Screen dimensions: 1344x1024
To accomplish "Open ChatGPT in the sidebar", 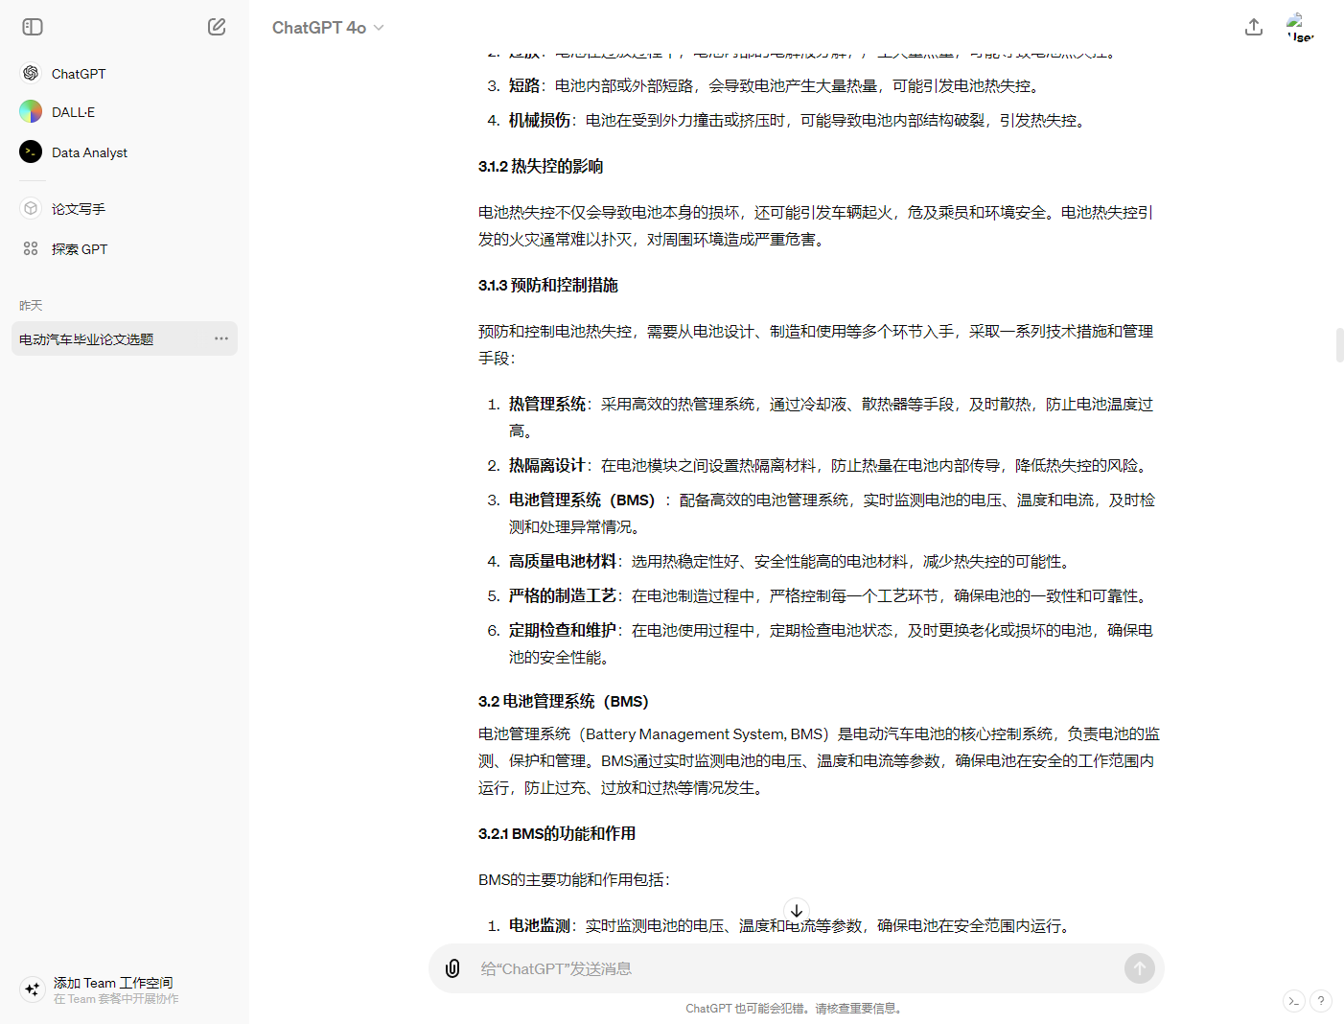I will 78,74.
